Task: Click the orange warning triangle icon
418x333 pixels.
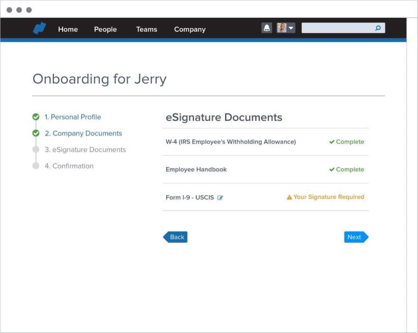Action: pos(289,197)
